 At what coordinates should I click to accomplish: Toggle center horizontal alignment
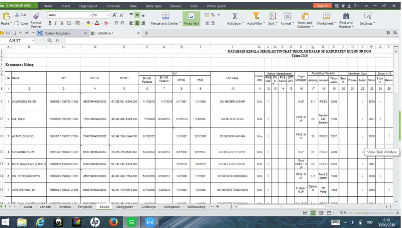(137, 23)
